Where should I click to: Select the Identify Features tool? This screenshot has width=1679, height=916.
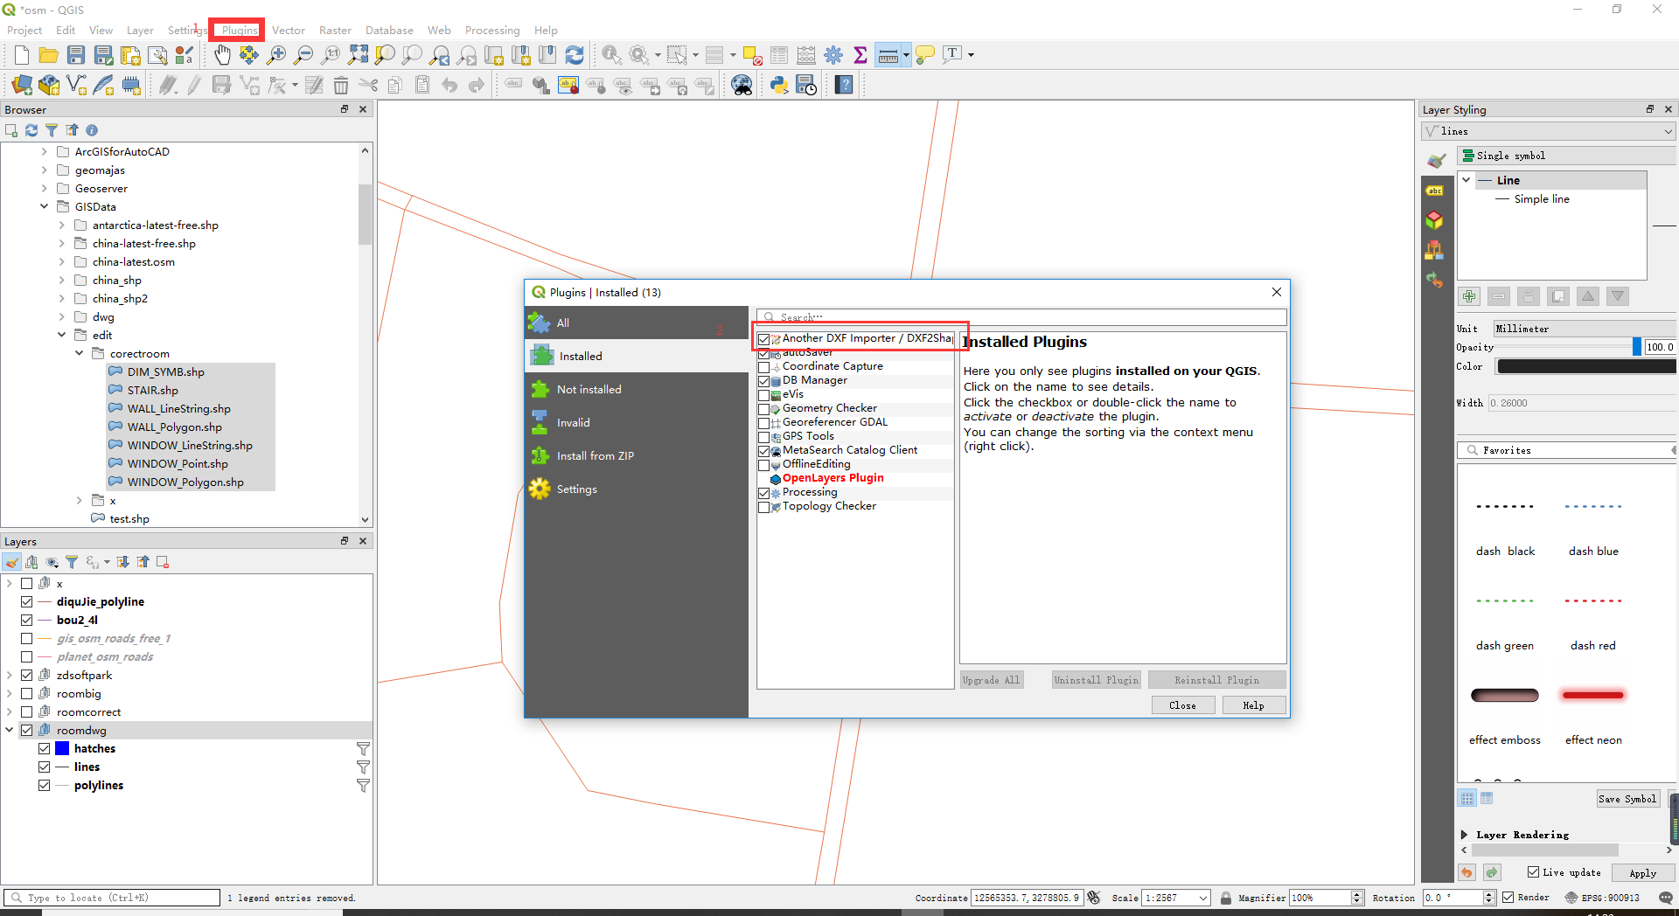tap(611, 56)
